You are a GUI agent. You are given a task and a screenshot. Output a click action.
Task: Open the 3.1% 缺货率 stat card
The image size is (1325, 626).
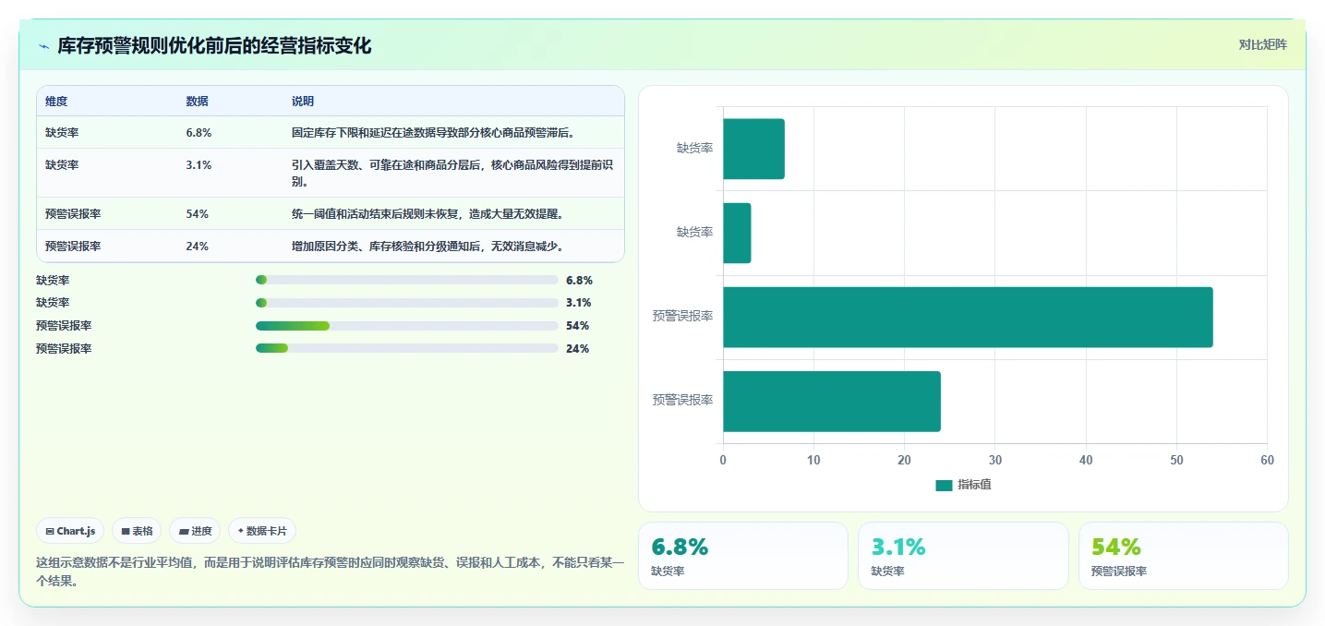tap(963, 556)
